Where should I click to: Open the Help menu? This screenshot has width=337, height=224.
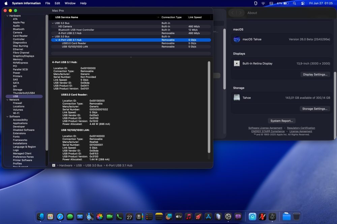click(83, 3)
